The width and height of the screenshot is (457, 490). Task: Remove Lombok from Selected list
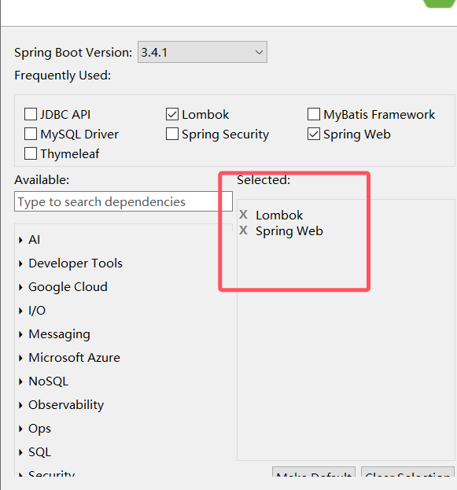[243, 215]
